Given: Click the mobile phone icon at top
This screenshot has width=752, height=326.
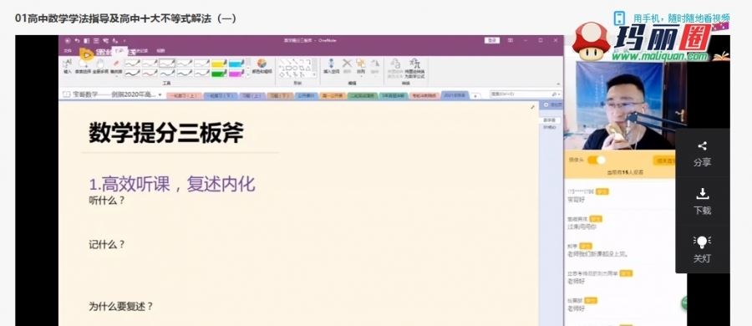Looking at the screenshot, I should pyautogui.click(x=619, y=18).
